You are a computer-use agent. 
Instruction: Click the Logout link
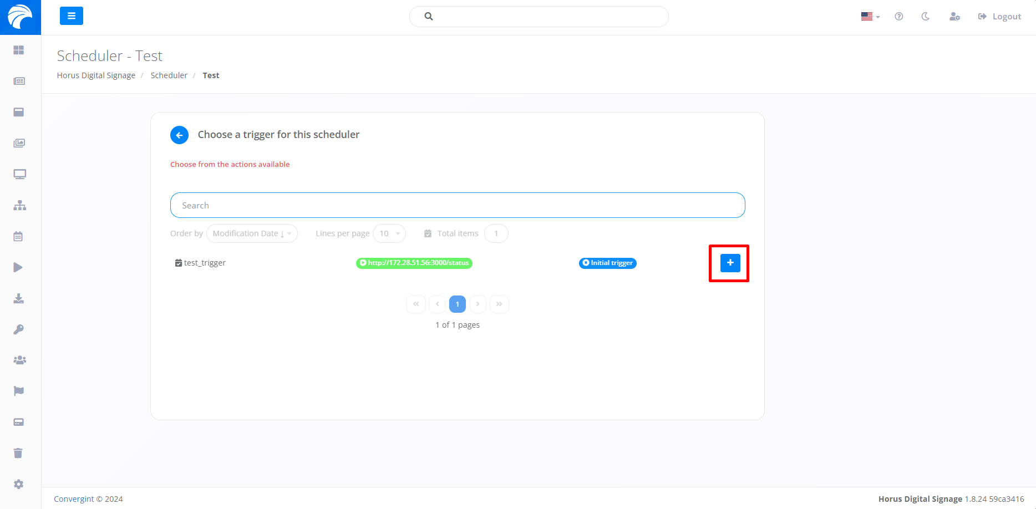pyautogui.click(x=999, y=17)
